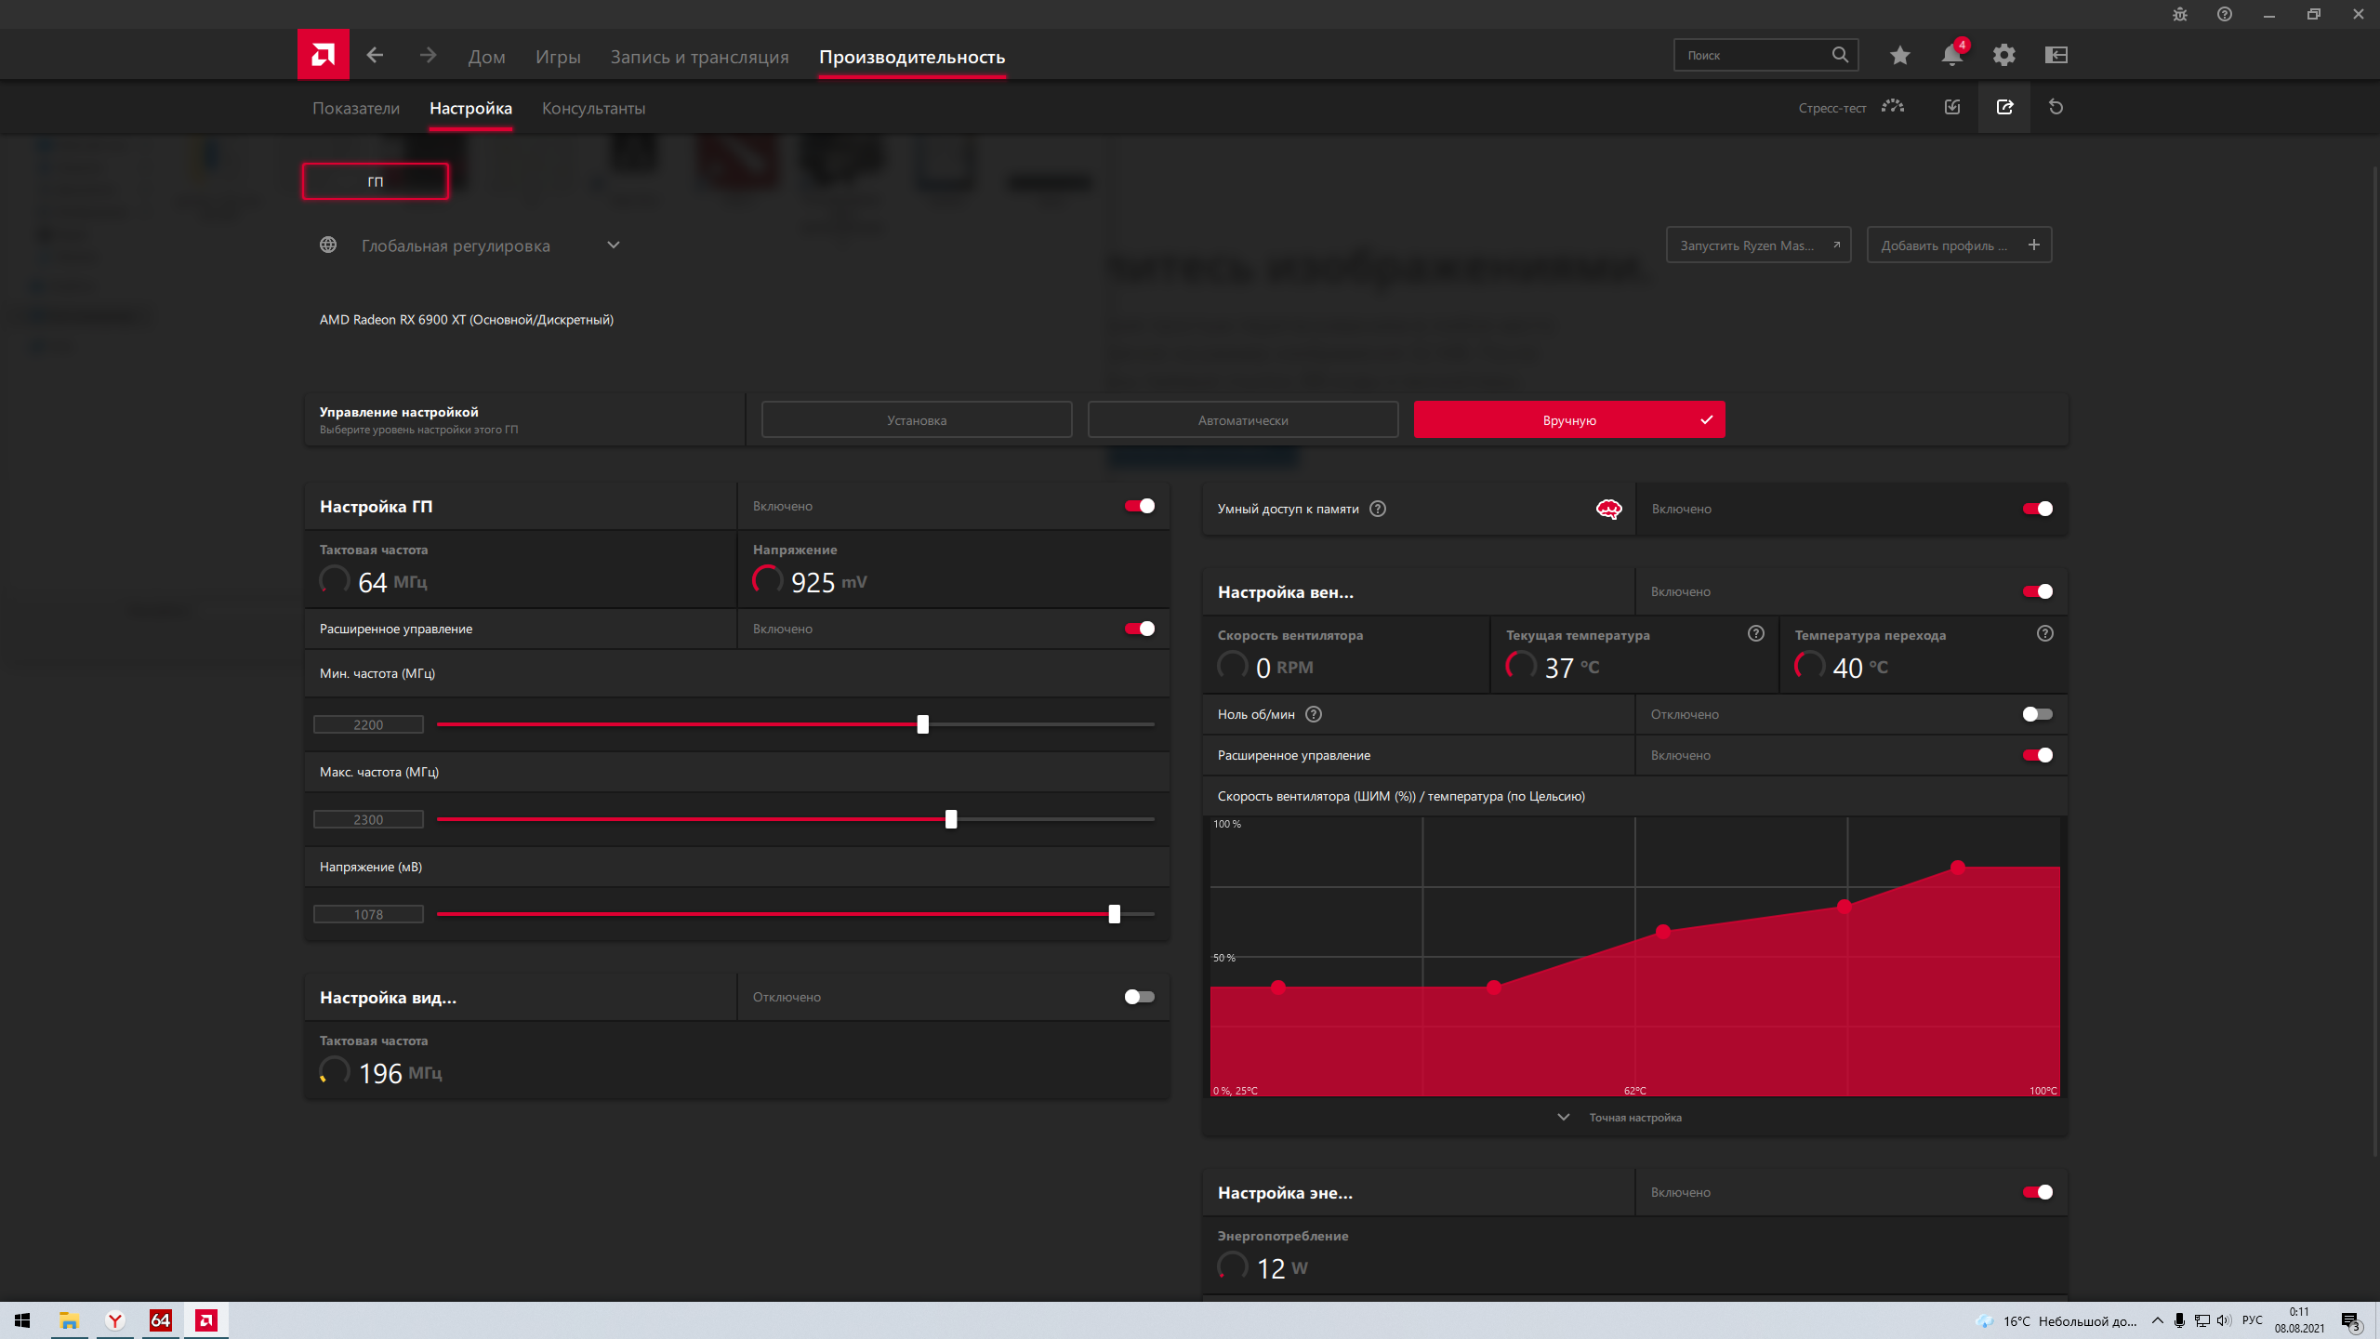This screenshot has height=1339, width=2380.
Task: Click the reset arrow icon on the tuning toolbar
Action: (2056, 107)
